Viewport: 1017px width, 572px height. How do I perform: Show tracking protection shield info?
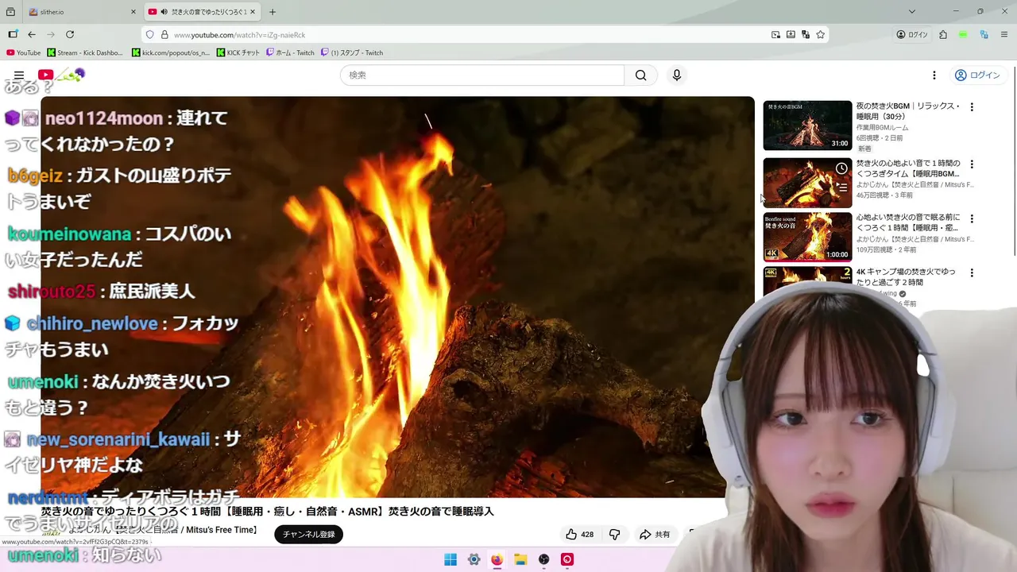(x=149, y=34)
